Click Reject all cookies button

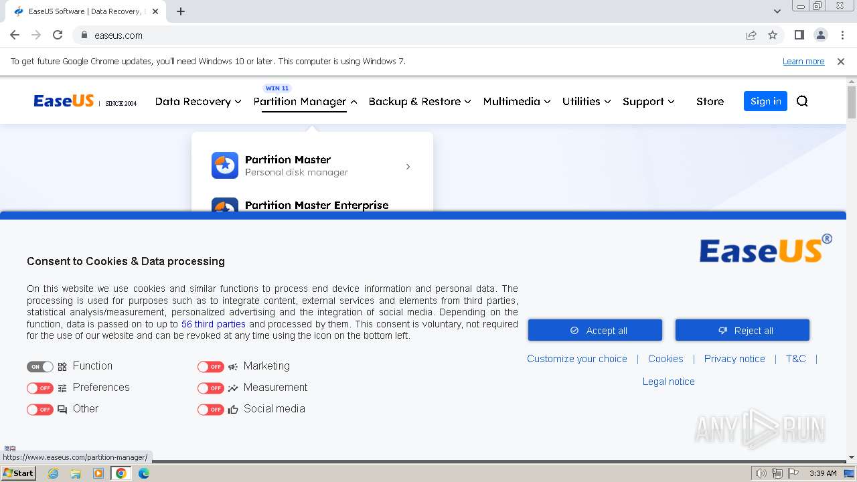point(743,330)
